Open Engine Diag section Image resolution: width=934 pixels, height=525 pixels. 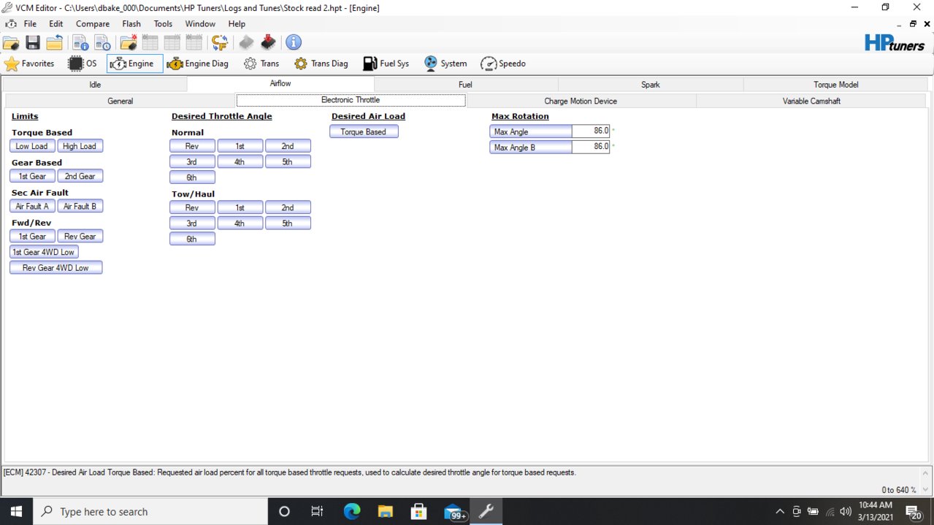(x=197, y=64)
